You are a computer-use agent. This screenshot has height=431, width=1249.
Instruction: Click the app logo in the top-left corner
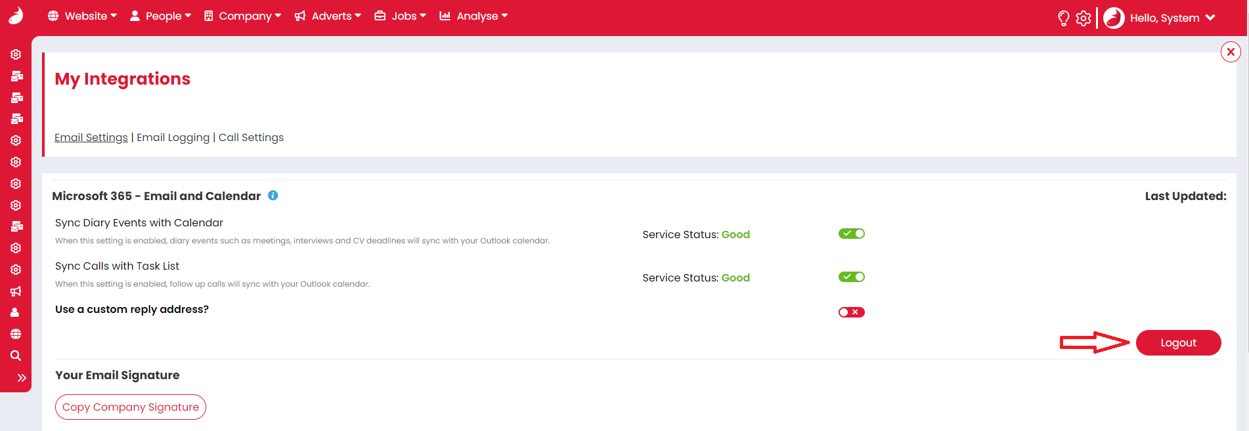tap(16, 16)
